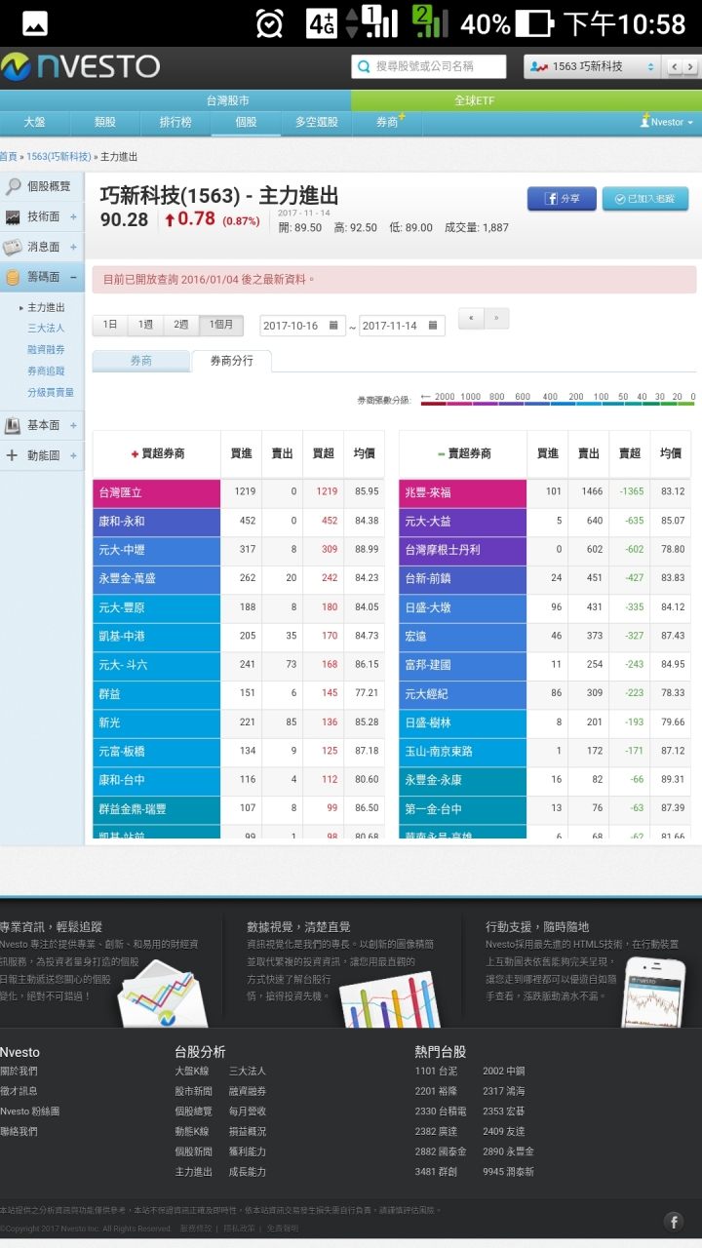702x1248 pixels.
Task: Switch to 全球ETF section
Action: point(475,100)
